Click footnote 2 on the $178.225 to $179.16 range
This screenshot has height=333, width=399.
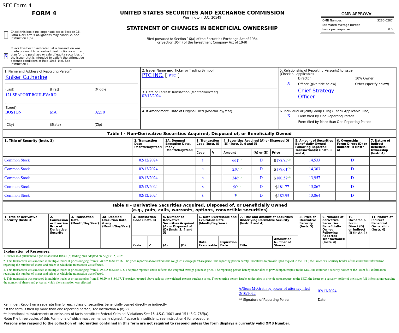tap(194, 263)
